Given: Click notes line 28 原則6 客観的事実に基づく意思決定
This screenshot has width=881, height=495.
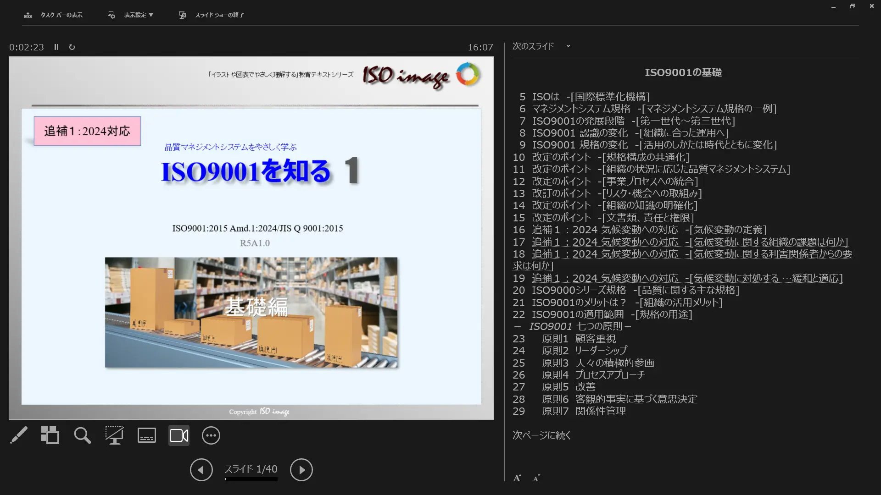Looking at the screenshot, I should (605, 399).
